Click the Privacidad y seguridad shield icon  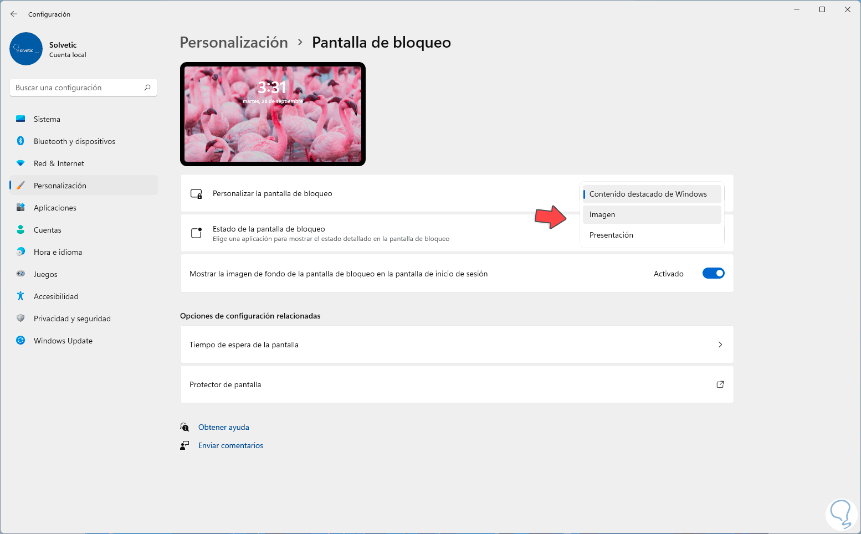[x=20, y=318]
